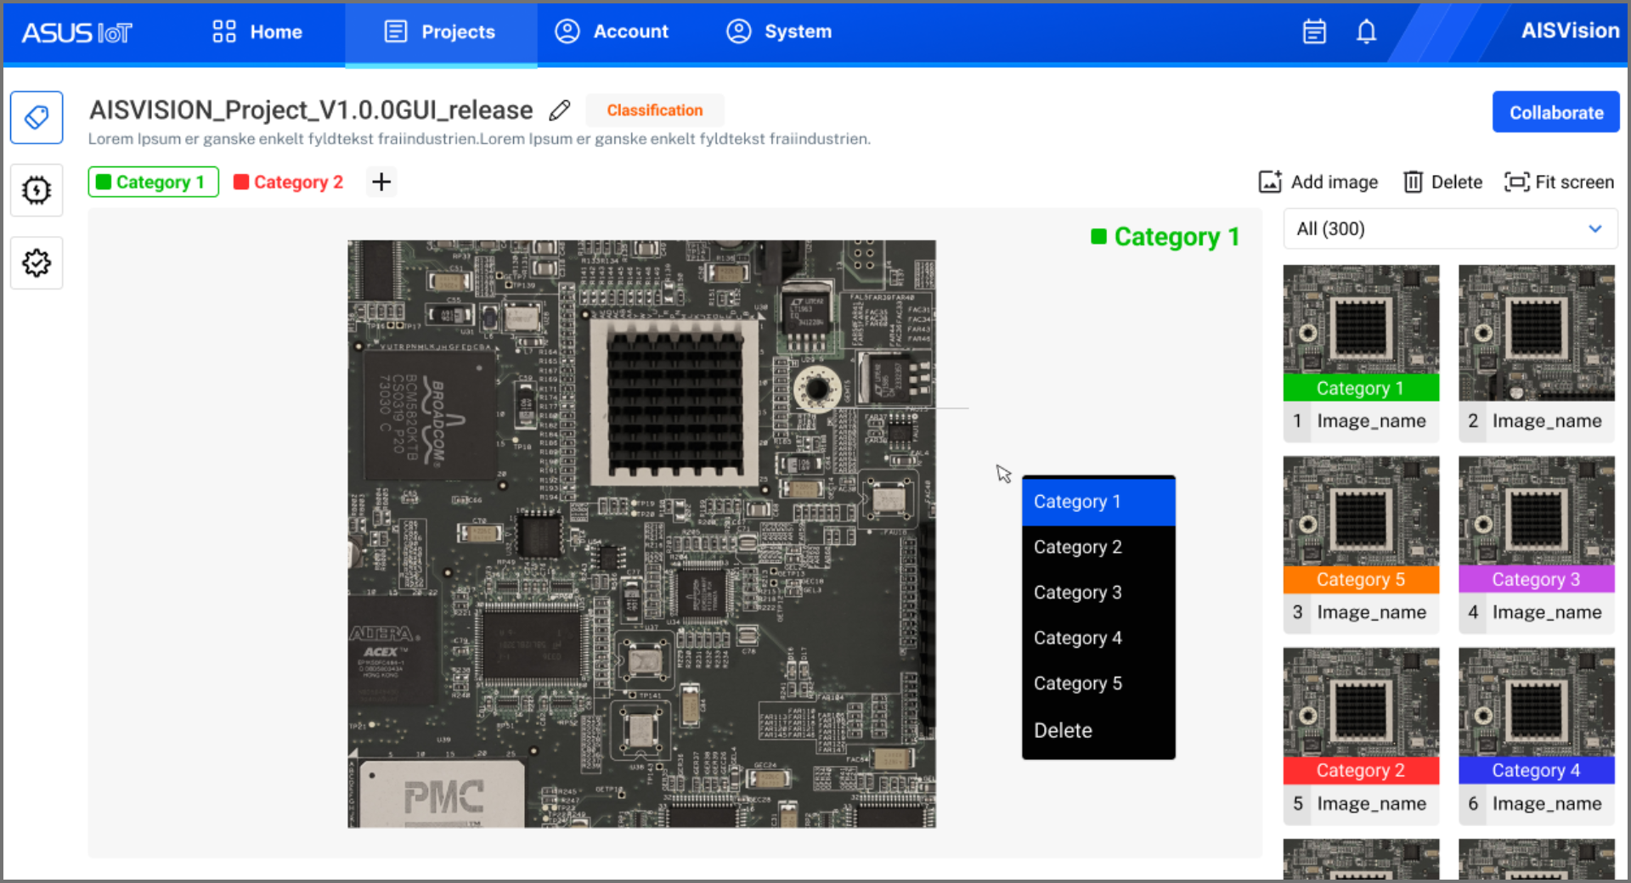Viewport: 1631px width, 883px height.
Task: Click the Add image icon
Action: (x=1269, y=181)
